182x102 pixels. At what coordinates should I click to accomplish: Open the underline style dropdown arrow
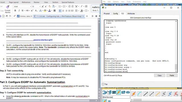tap(25, 11)
